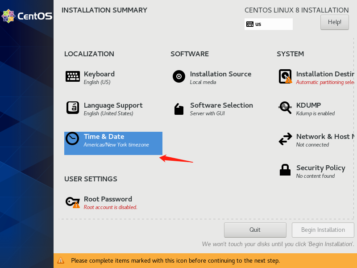Click 'Local media' status text
This screenshot has height=268, width=357.
203,82
